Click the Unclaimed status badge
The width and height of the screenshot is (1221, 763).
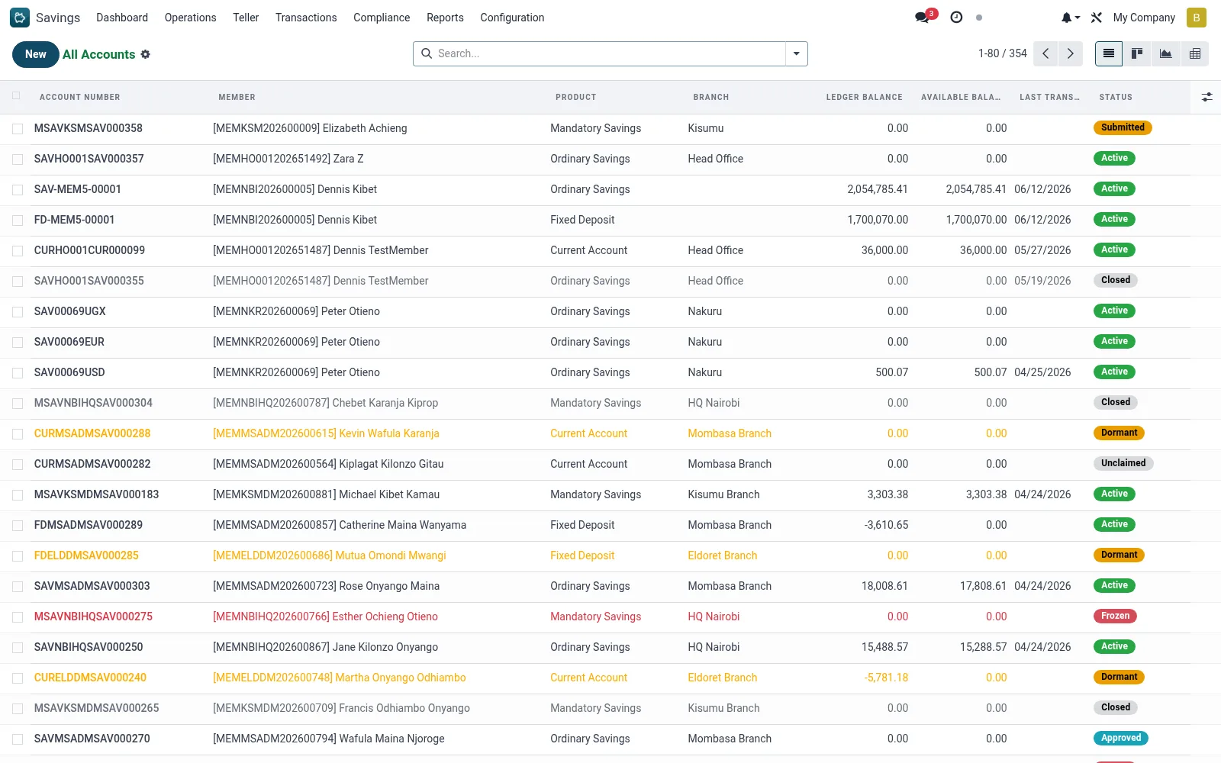[x=1123, y=463]
